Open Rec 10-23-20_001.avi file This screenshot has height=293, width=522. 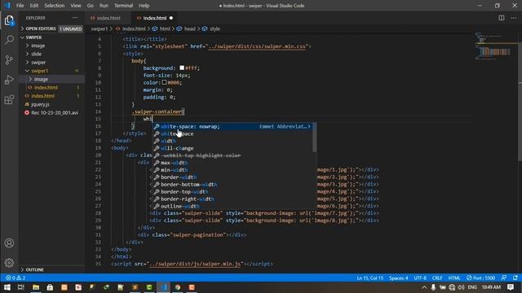coord(55,112)
